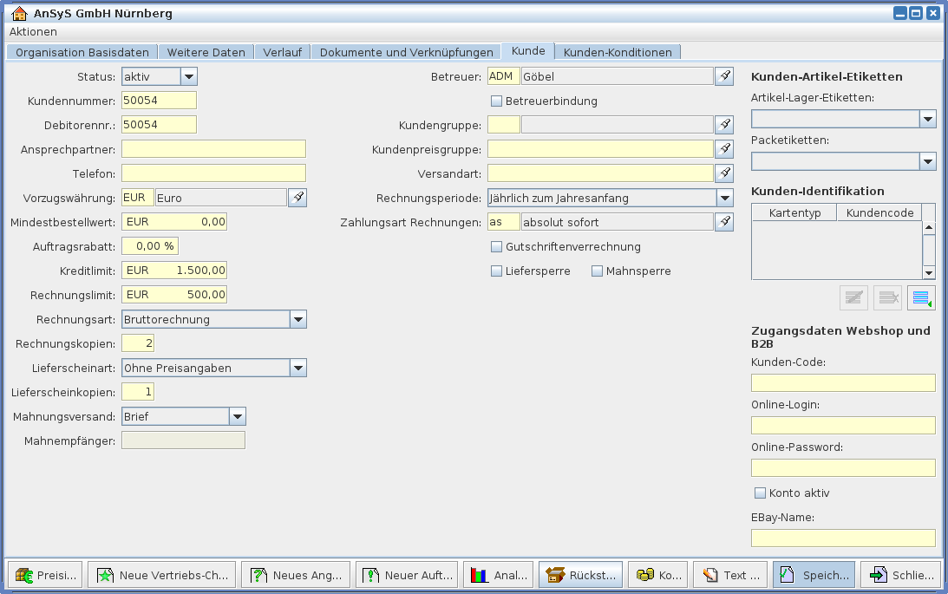
Task: Add a new Kunden-Identifikation row
Action: (x=921, y=297)
